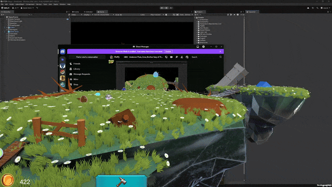Open the Discord inbox icon
Viewport: 332px width, 187px height.
[198, 47]
